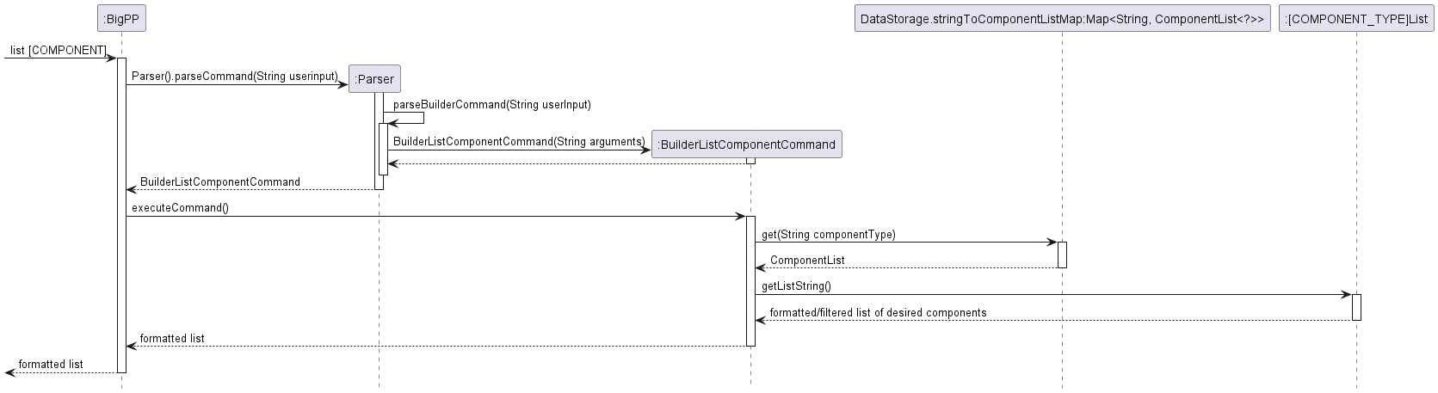
Task: Click the :BigPP participant box
Action: click(x=121, y=19)
